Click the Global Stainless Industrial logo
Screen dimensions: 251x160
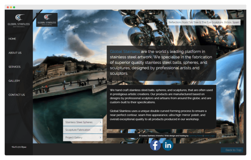47,20
